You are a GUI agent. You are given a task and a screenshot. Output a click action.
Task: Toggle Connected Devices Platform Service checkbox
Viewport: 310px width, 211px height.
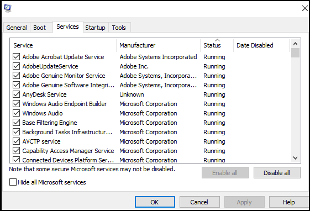pos(16,160)
